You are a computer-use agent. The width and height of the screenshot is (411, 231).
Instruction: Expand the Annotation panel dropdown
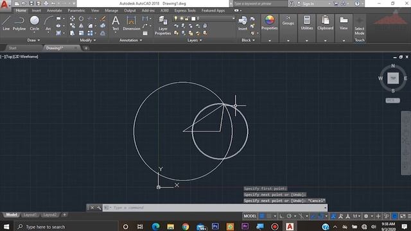tap(130, 40)
